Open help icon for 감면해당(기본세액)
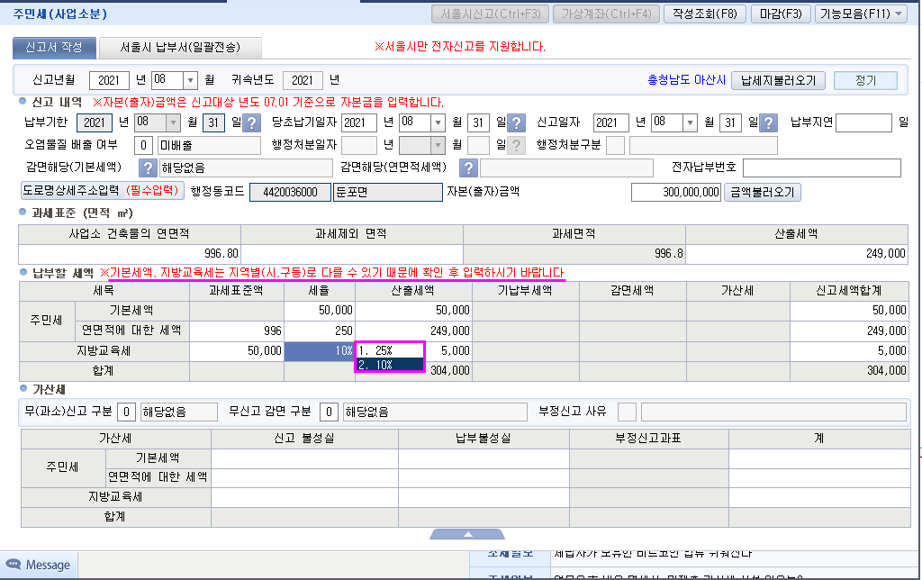This screenshot has height=580, width=922. (x=148, y=168)
